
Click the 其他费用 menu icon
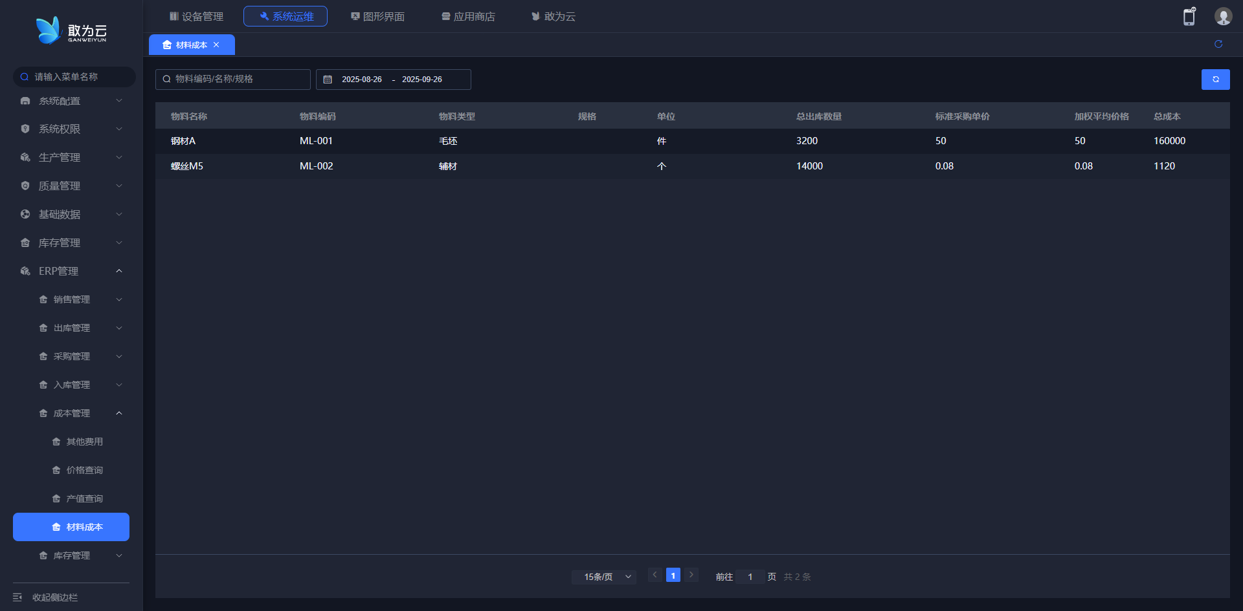click(56, 442)
